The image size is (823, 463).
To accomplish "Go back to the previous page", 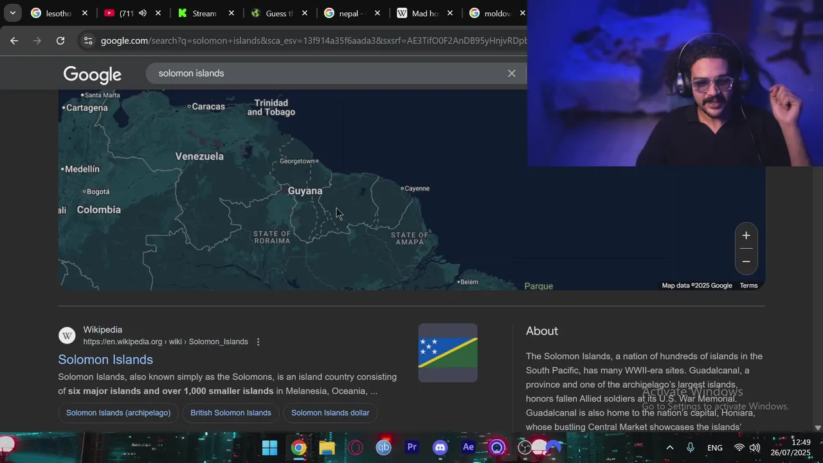I will 14,41.
